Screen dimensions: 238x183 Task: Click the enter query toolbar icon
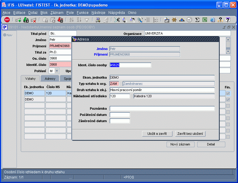pyautogui.click(x=45, y=20)
